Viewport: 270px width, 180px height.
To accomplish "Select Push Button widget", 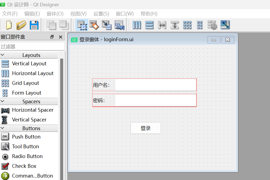I will pos(29,137).
